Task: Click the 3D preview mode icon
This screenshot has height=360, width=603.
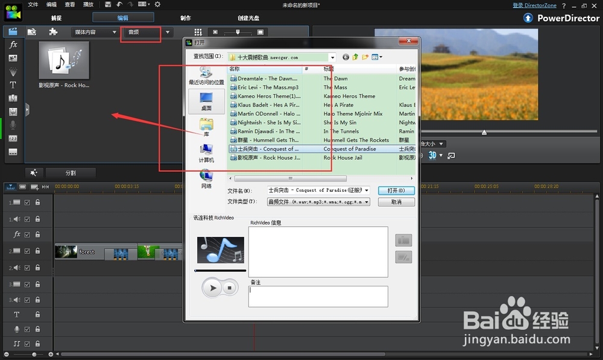Action: click(432, 156)
